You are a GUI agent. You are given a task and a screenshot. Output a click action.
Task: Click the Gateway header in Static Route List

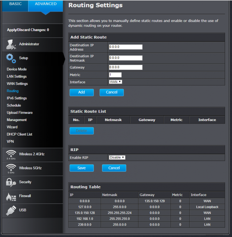point(147,120)
